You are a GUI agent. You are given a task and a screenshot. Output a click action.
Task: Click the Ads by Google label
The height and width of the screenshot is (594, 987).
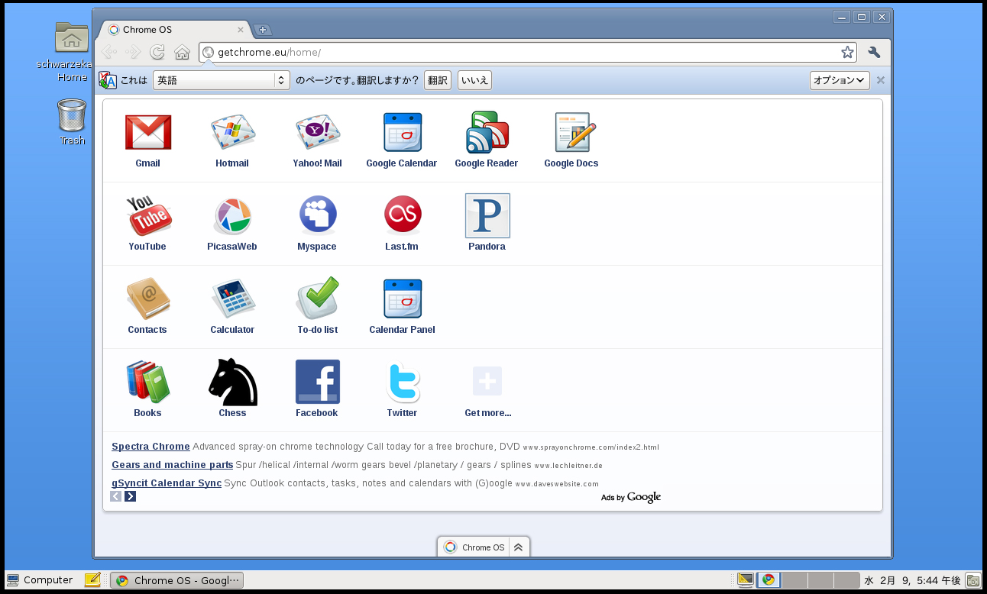tap(631, 498)
